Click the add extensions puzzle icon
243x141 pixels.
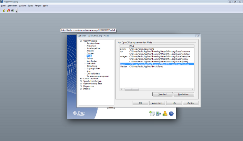[158, 114]
